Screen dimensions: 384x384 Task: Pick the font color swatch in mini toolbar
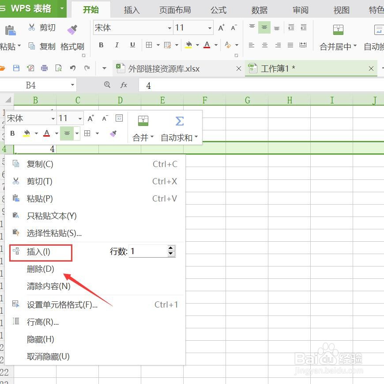[x=46, y=133]
